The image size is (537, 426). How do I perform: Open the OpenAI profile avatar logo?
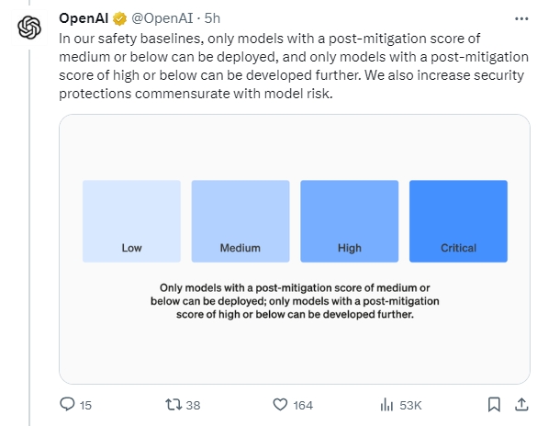click(29, 28)
